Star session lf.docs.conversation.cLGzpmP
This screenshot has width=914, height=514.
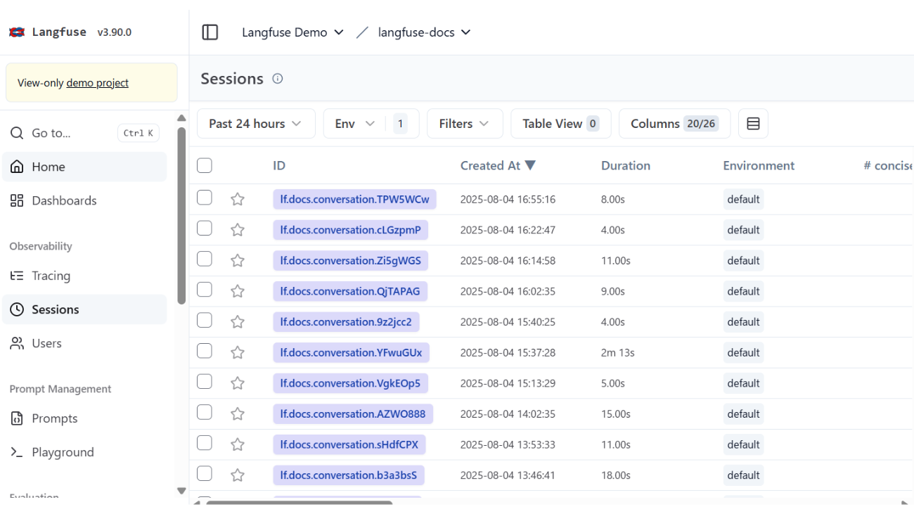point(238,230)
